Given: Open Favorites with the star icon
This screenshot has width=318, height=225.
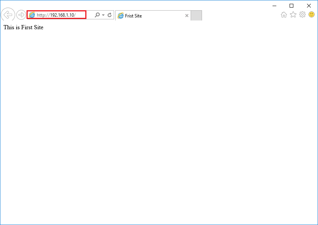Looking at the screenshot, I should click(293, 14).
